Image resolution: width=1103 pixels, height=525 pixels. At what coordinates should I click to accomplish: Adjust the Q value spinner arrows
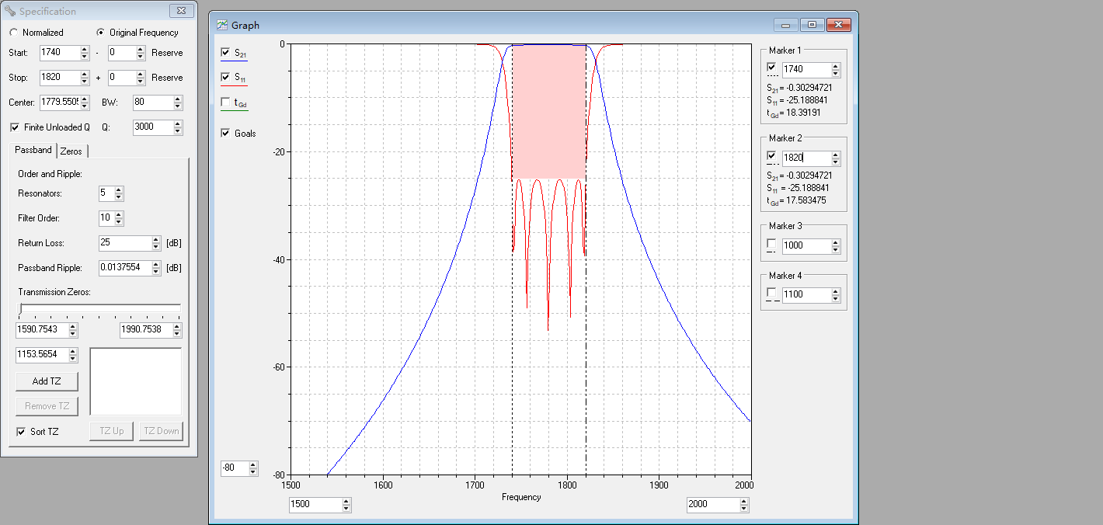click(178, 127)
